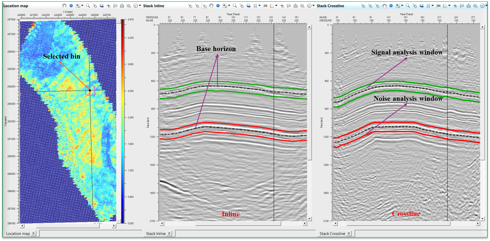Click the Location map color scale bar
This screenshot has height=241, width=490.
122,121
